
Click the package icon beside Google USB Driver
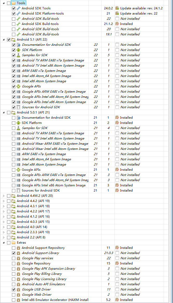tap(18, 289)
